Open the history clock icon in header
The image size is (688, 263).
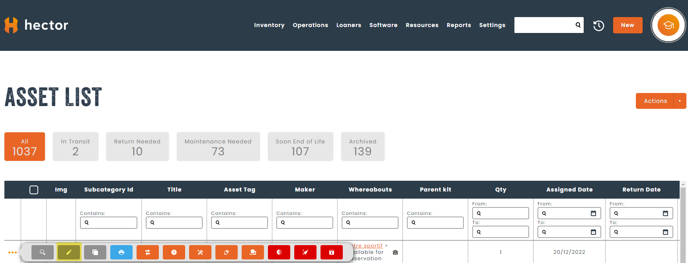tap(598, 25)
